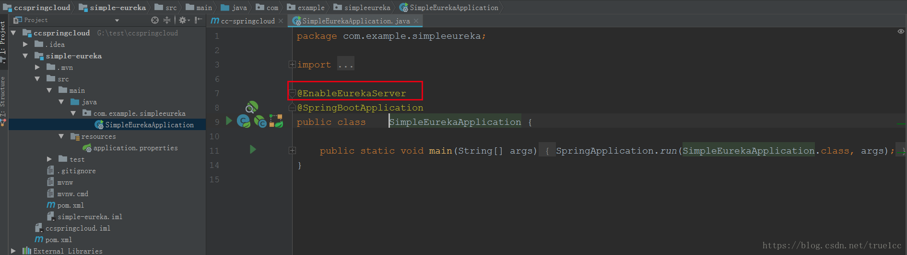This screenshot has height=255, width=907.
Task: Expand External Libraries node
Action: tap(13, 251)
